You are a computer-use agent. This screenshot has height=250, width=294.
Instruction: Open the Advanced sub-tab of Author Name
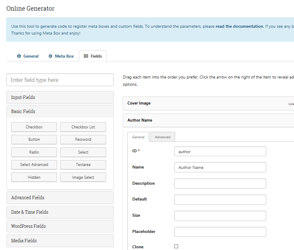[x=162, y=137]
